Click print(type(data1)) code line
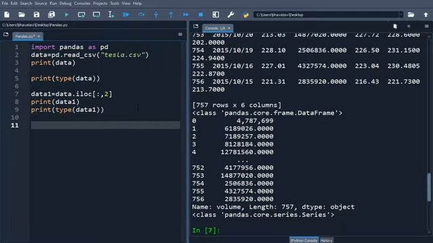Screen dimensions: 433x243 pyautogui.click(x=68, y=109)
